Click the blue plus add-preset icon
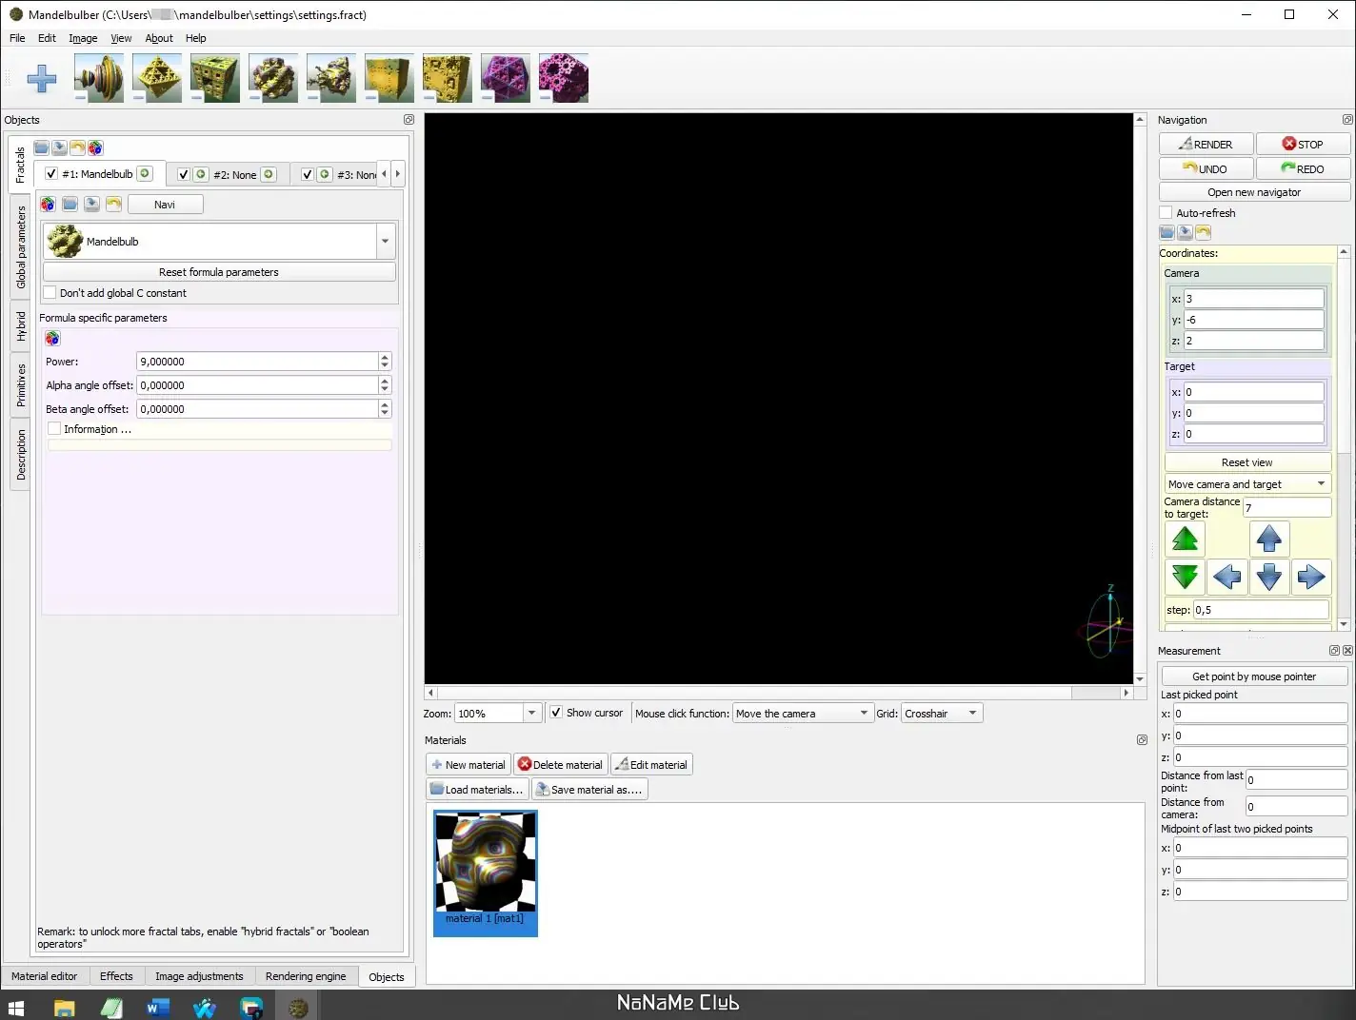Screen dimensions: 1356x1020 tap(42, 78)
